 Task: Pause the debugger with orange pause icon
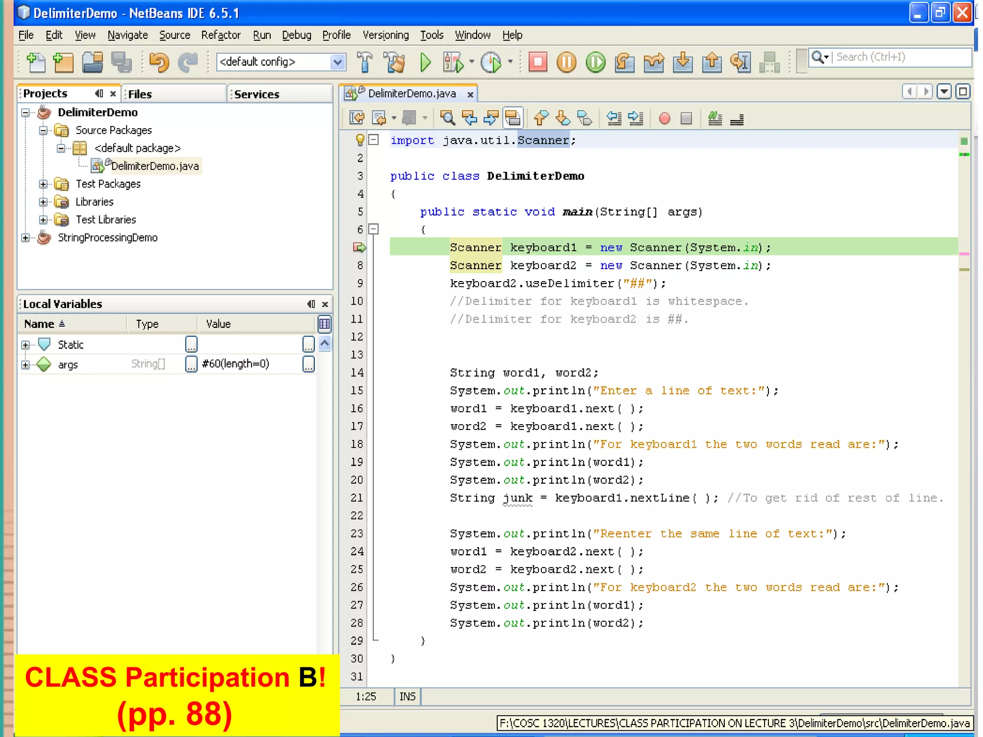click(x=566, y=62)
